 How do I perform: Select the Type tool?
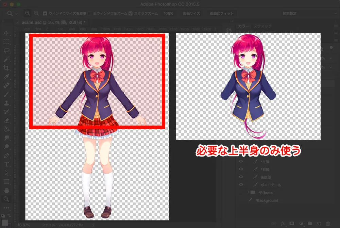click(x=6, y=164)
